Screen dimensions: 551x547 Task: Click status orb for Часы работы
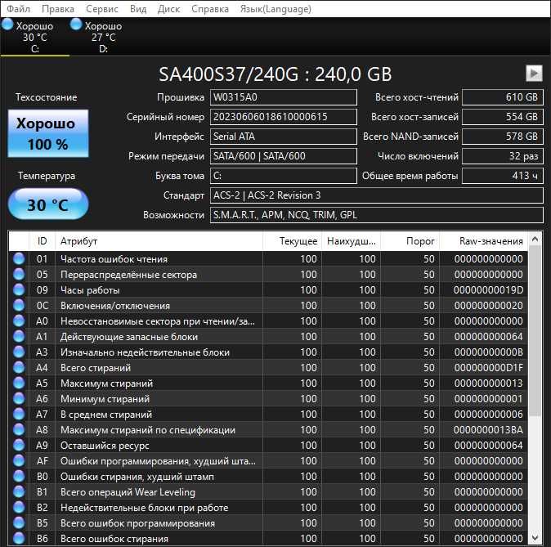click(x=19, y=289)
